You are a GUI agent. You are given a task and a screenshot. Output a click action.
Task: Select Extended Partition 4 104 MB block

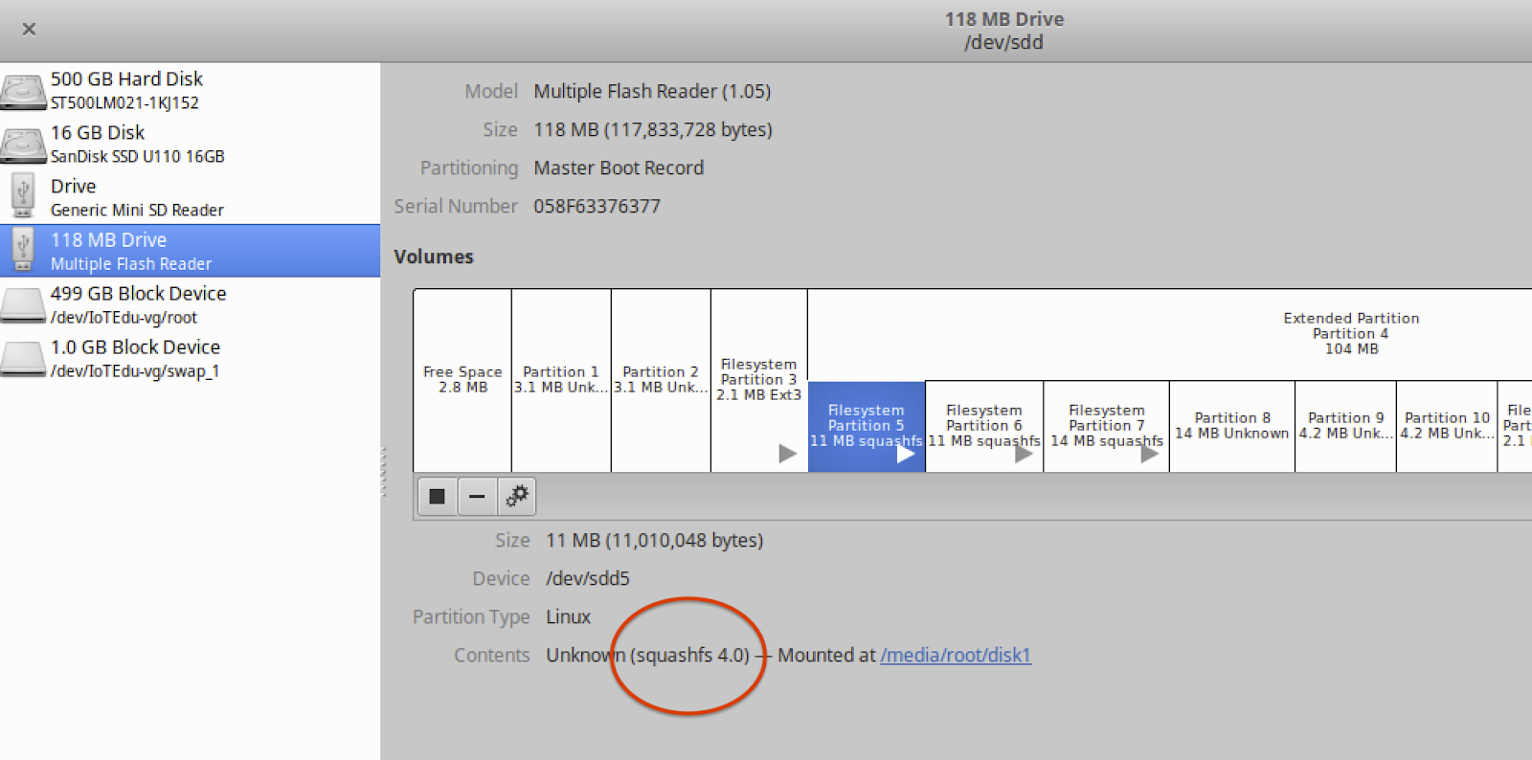coord(1351,333)
